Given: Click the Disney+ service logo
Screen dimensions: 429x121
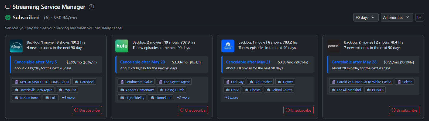Looking at the screenshot, I should pos(16,46).
